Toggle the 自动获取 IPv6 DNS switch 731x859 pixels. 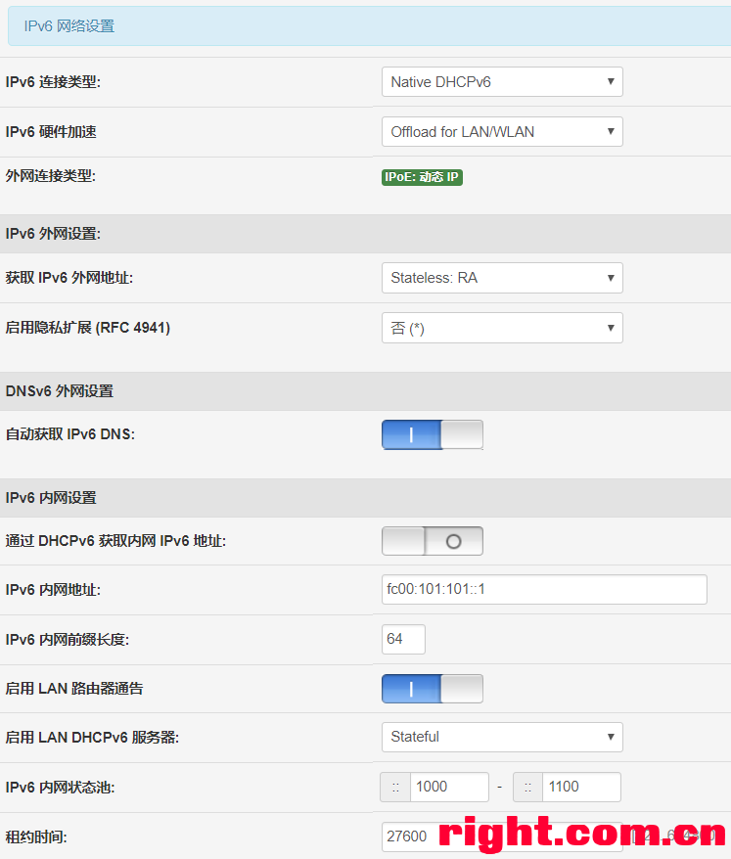coord(433,434)
